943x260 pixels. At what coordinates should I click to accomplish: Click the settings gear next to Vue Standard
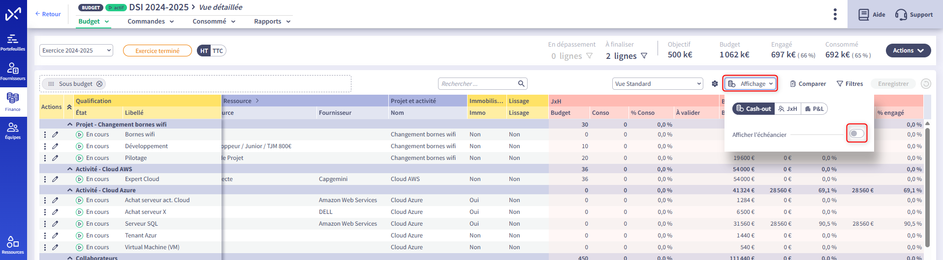click(715, 84)
